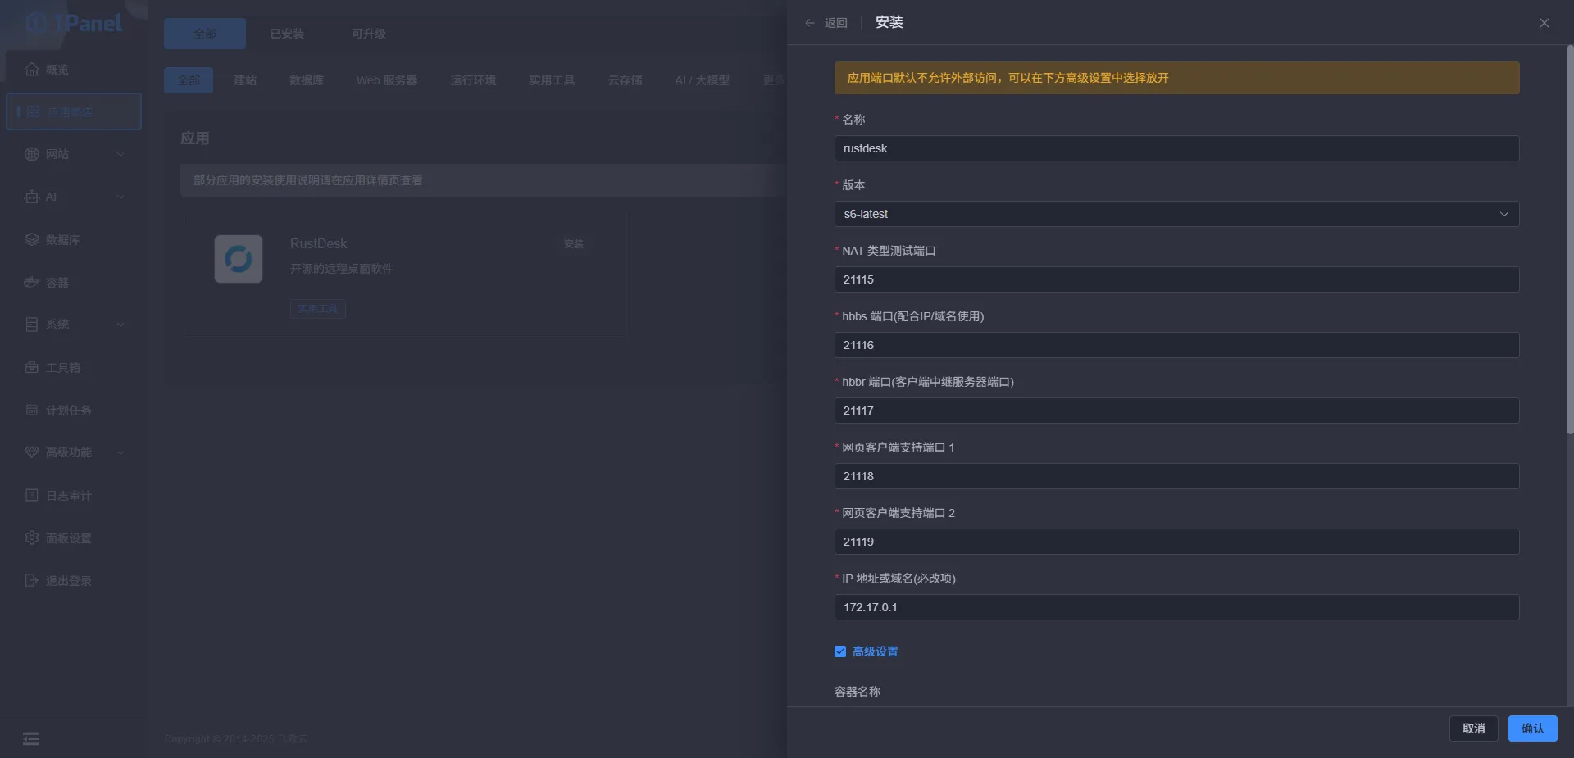Click the blue confirm button

pos(1532,728)
